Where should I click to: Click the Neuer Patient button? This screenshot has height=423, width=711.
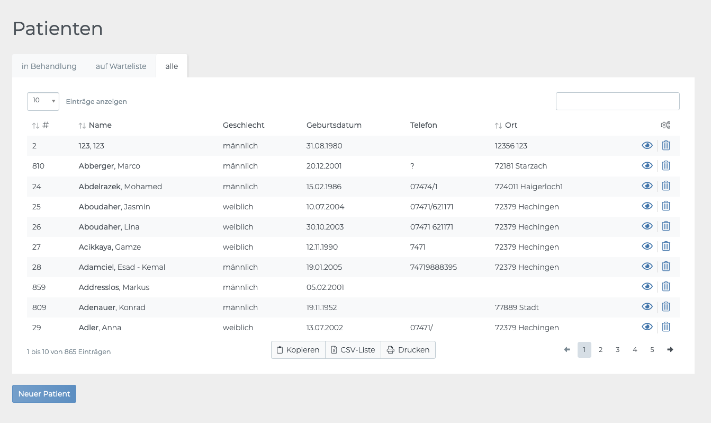pyautogui.click(x=44, y=394)
